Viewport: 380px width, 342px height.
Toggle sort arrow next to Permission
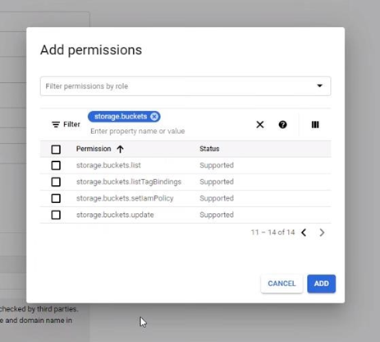[120, 149]
